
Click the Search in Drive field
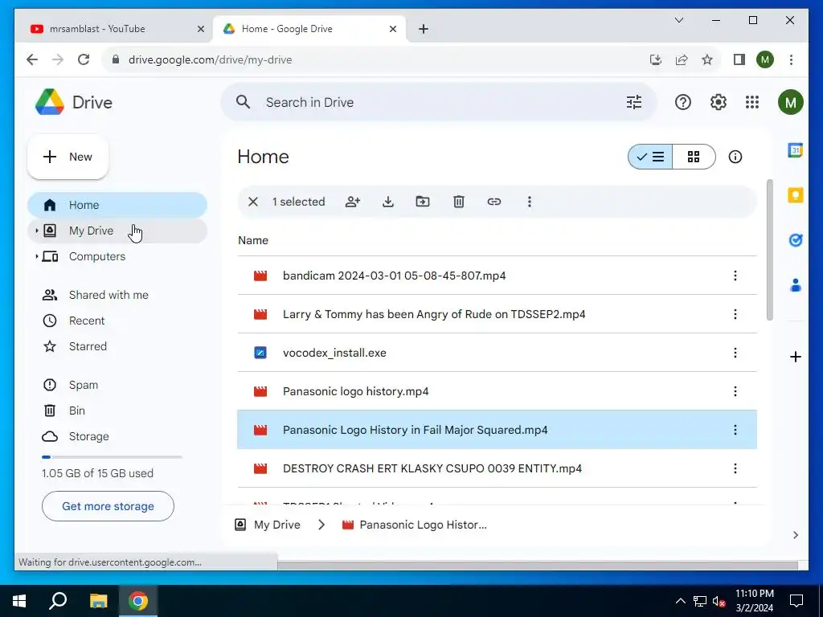click(x=438, y=102)
